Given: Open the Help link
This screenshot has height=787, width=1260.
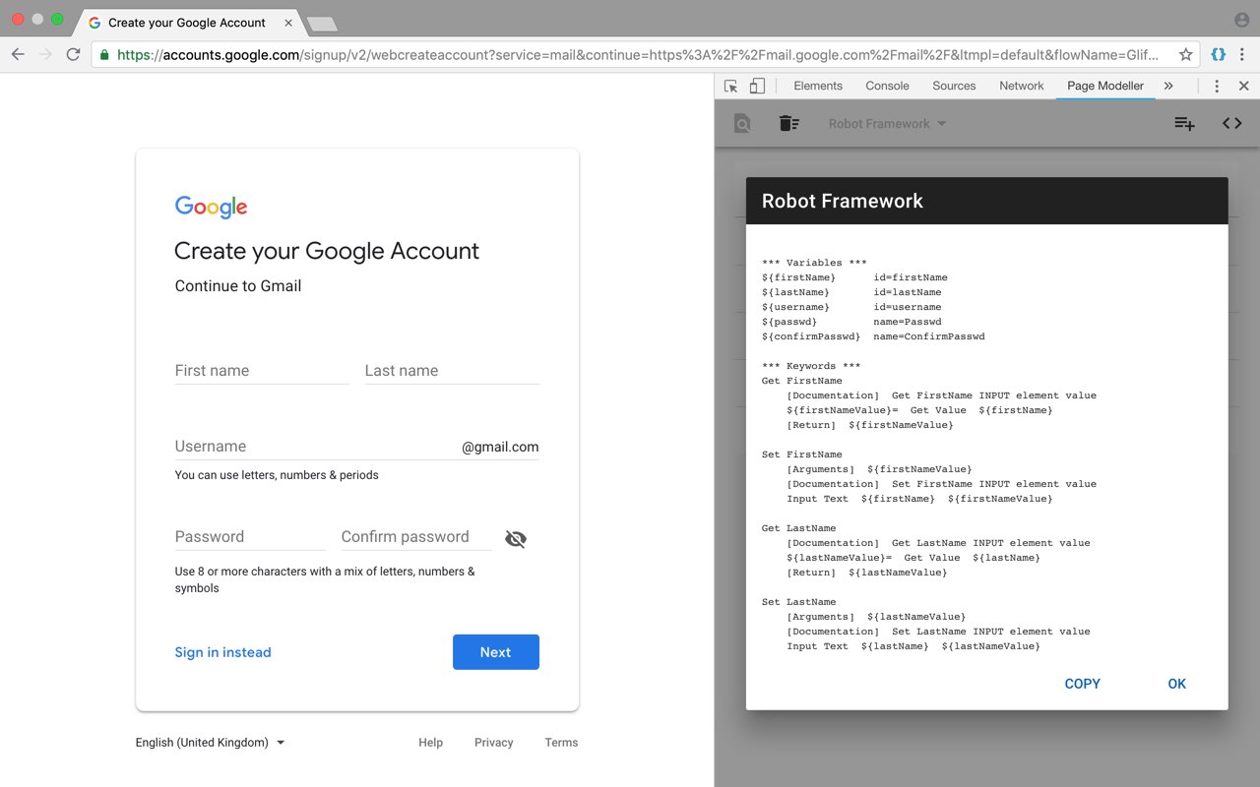Looking at the screenshot, I should click(430, 743).
